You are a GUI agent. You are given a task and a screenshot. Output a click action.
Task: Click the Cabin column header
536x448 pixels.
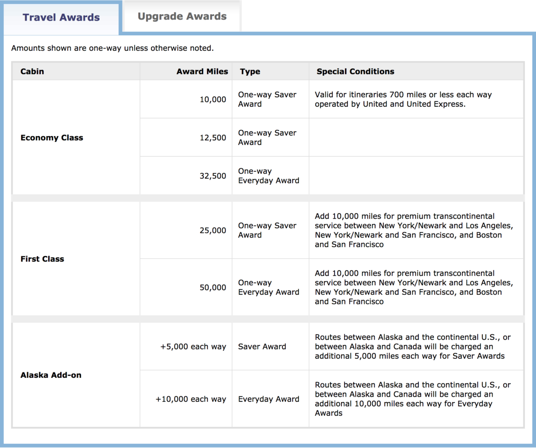click(32, 72)
